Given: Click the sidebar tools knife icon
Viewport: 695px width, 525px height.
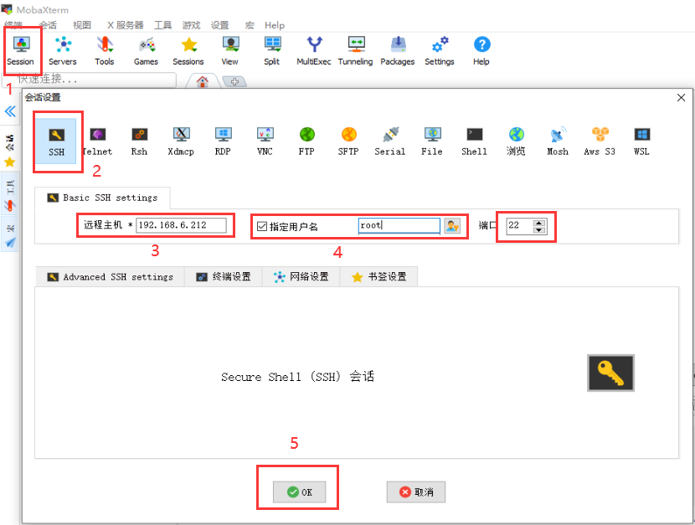Looking at the screenshot, I should pos(10,205).
